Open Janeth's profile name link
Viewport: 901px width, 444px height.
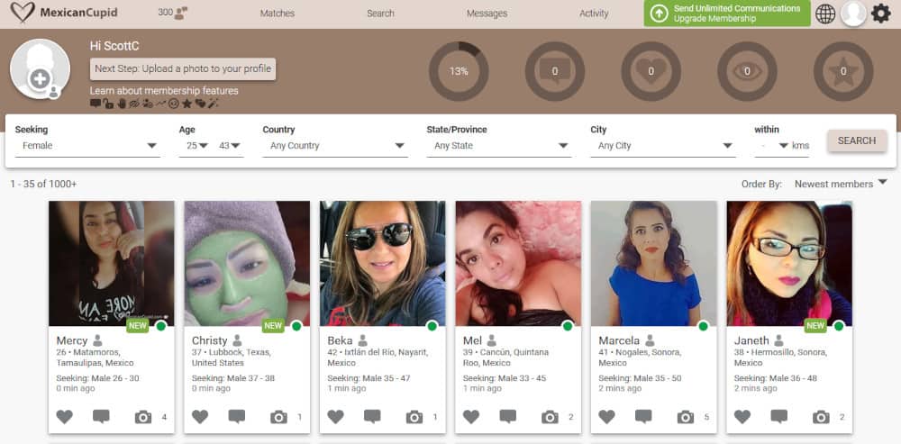point(751,340)
